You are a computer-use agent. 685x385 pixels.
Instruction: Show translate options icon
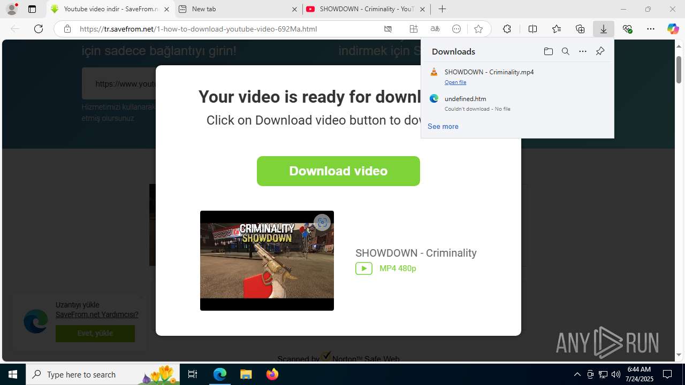435,29
